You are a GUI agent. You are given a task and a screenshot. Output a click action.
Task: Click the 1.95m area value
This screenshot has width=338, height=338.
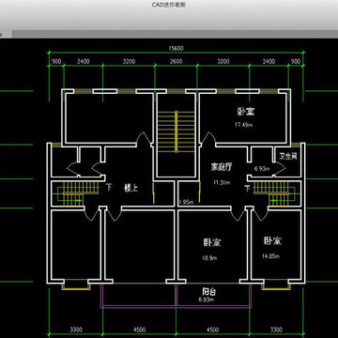pyautogui.click(x=186, y=202)
